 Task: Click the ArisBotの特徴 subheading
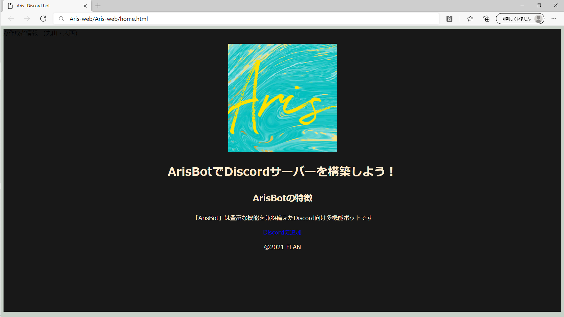pos(282,198)
